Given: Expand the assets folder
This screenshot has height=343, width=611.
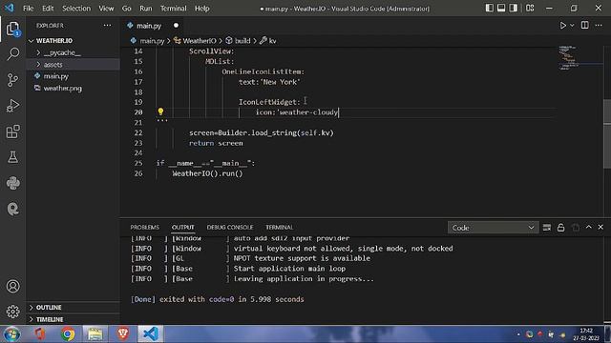Looking at the screenshot, I should (74, 64).
